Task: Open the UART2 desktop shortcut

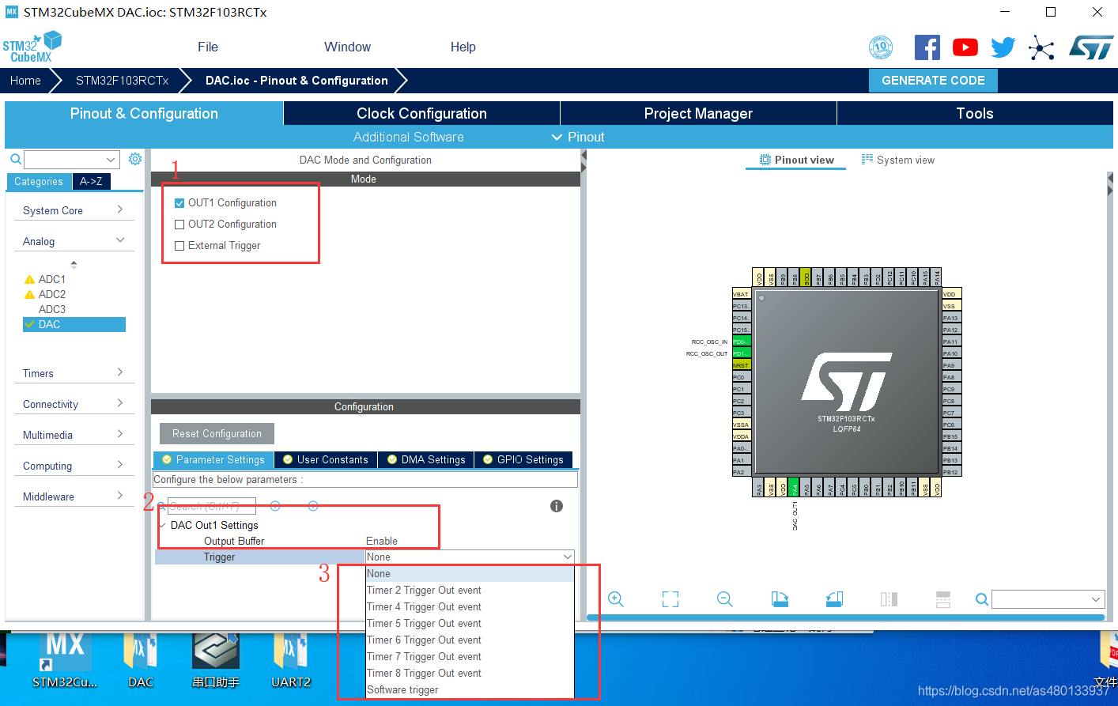Action: 291,660
